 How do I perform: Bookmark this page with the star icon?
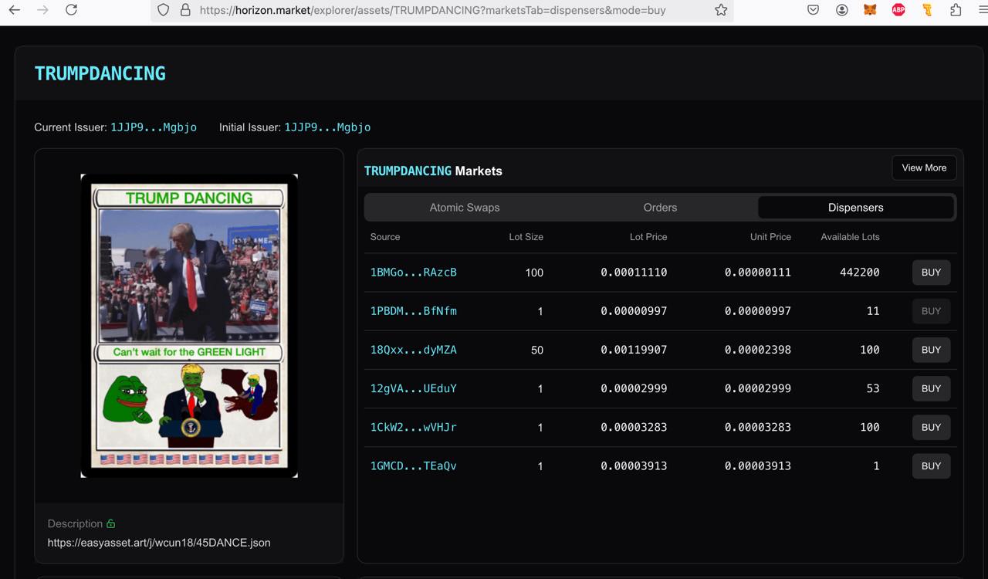pyautogui.click(x=721, y=10)
